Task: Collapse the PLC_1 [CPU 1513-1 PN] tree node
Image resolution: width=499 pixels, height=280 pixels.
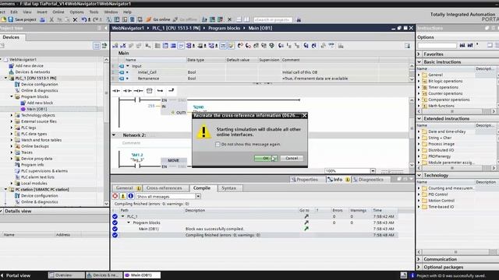Action: (x=6, y=78)
